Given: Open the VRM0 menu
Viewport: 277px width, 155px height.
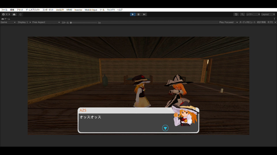Looking at the screenshot, I should (69, 10).
